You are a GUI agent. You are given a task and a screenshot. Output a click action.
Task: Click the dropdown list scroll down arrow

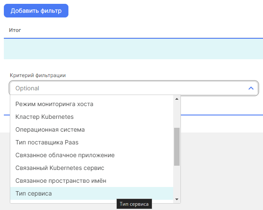click(177, 199)
